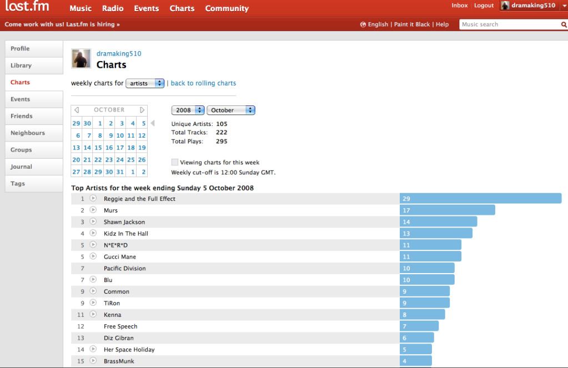Click play icon beside Gucci Mane
The image size is (568, 368).
[x=93, y=256]
